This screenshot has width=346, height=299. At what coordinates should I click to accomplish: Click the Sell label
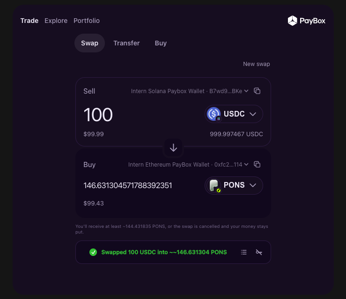[89, 91]
